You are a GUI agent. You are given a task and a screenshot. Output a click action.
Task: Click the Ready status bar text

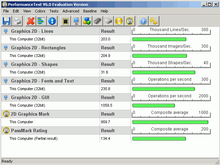7,161
